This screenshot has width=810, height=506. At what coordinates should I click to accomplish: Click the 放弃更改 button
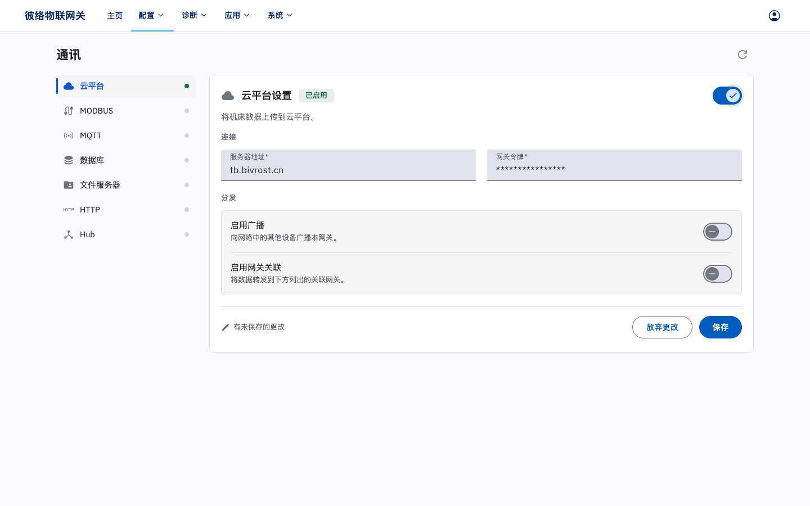pos(662,327)
